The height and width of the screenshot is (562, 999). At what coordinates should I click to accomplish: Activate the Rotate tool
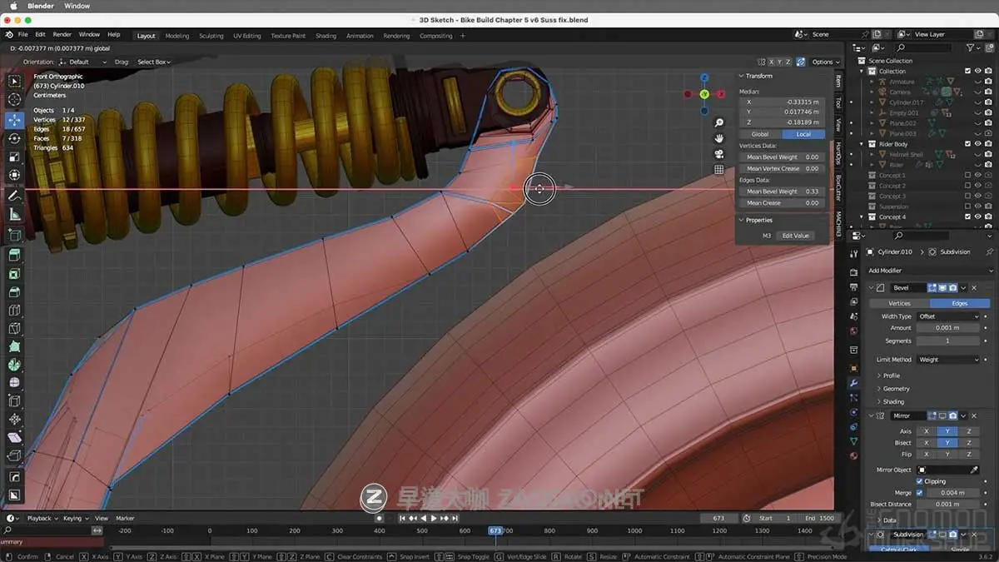coord(14,138)
